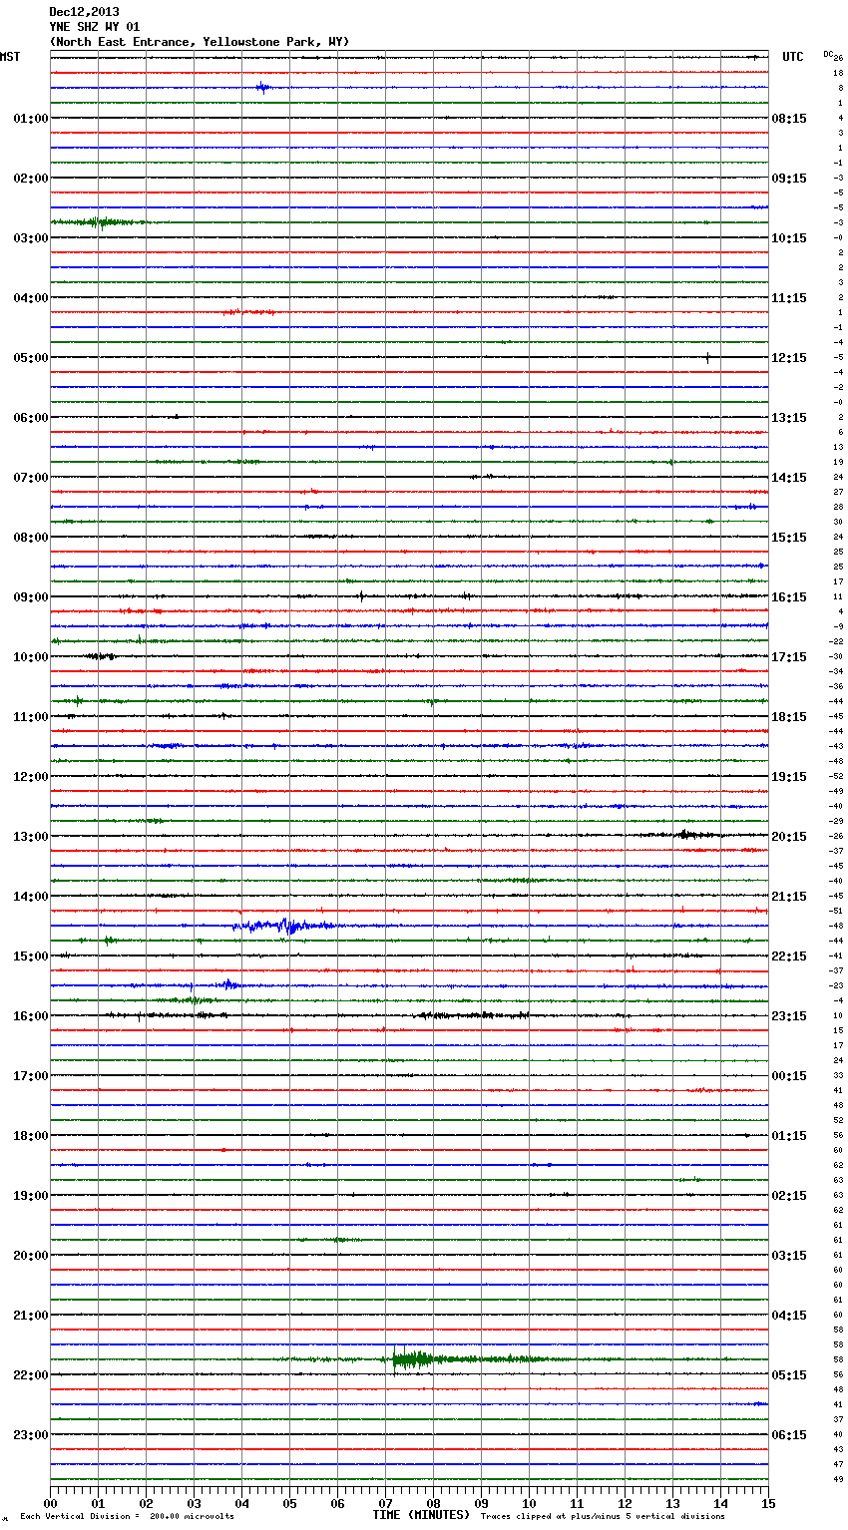Screen dimensions: 848x1530
Task: Select the 23:00 MST hour label
Action: [31, 1435]
